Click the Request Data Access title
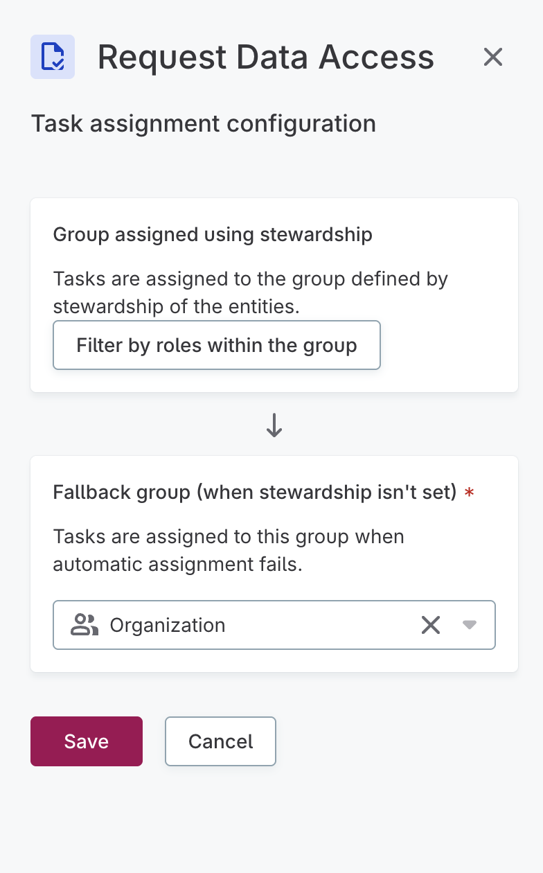This screenshot has width=543, height=873. tap(266, 57)
